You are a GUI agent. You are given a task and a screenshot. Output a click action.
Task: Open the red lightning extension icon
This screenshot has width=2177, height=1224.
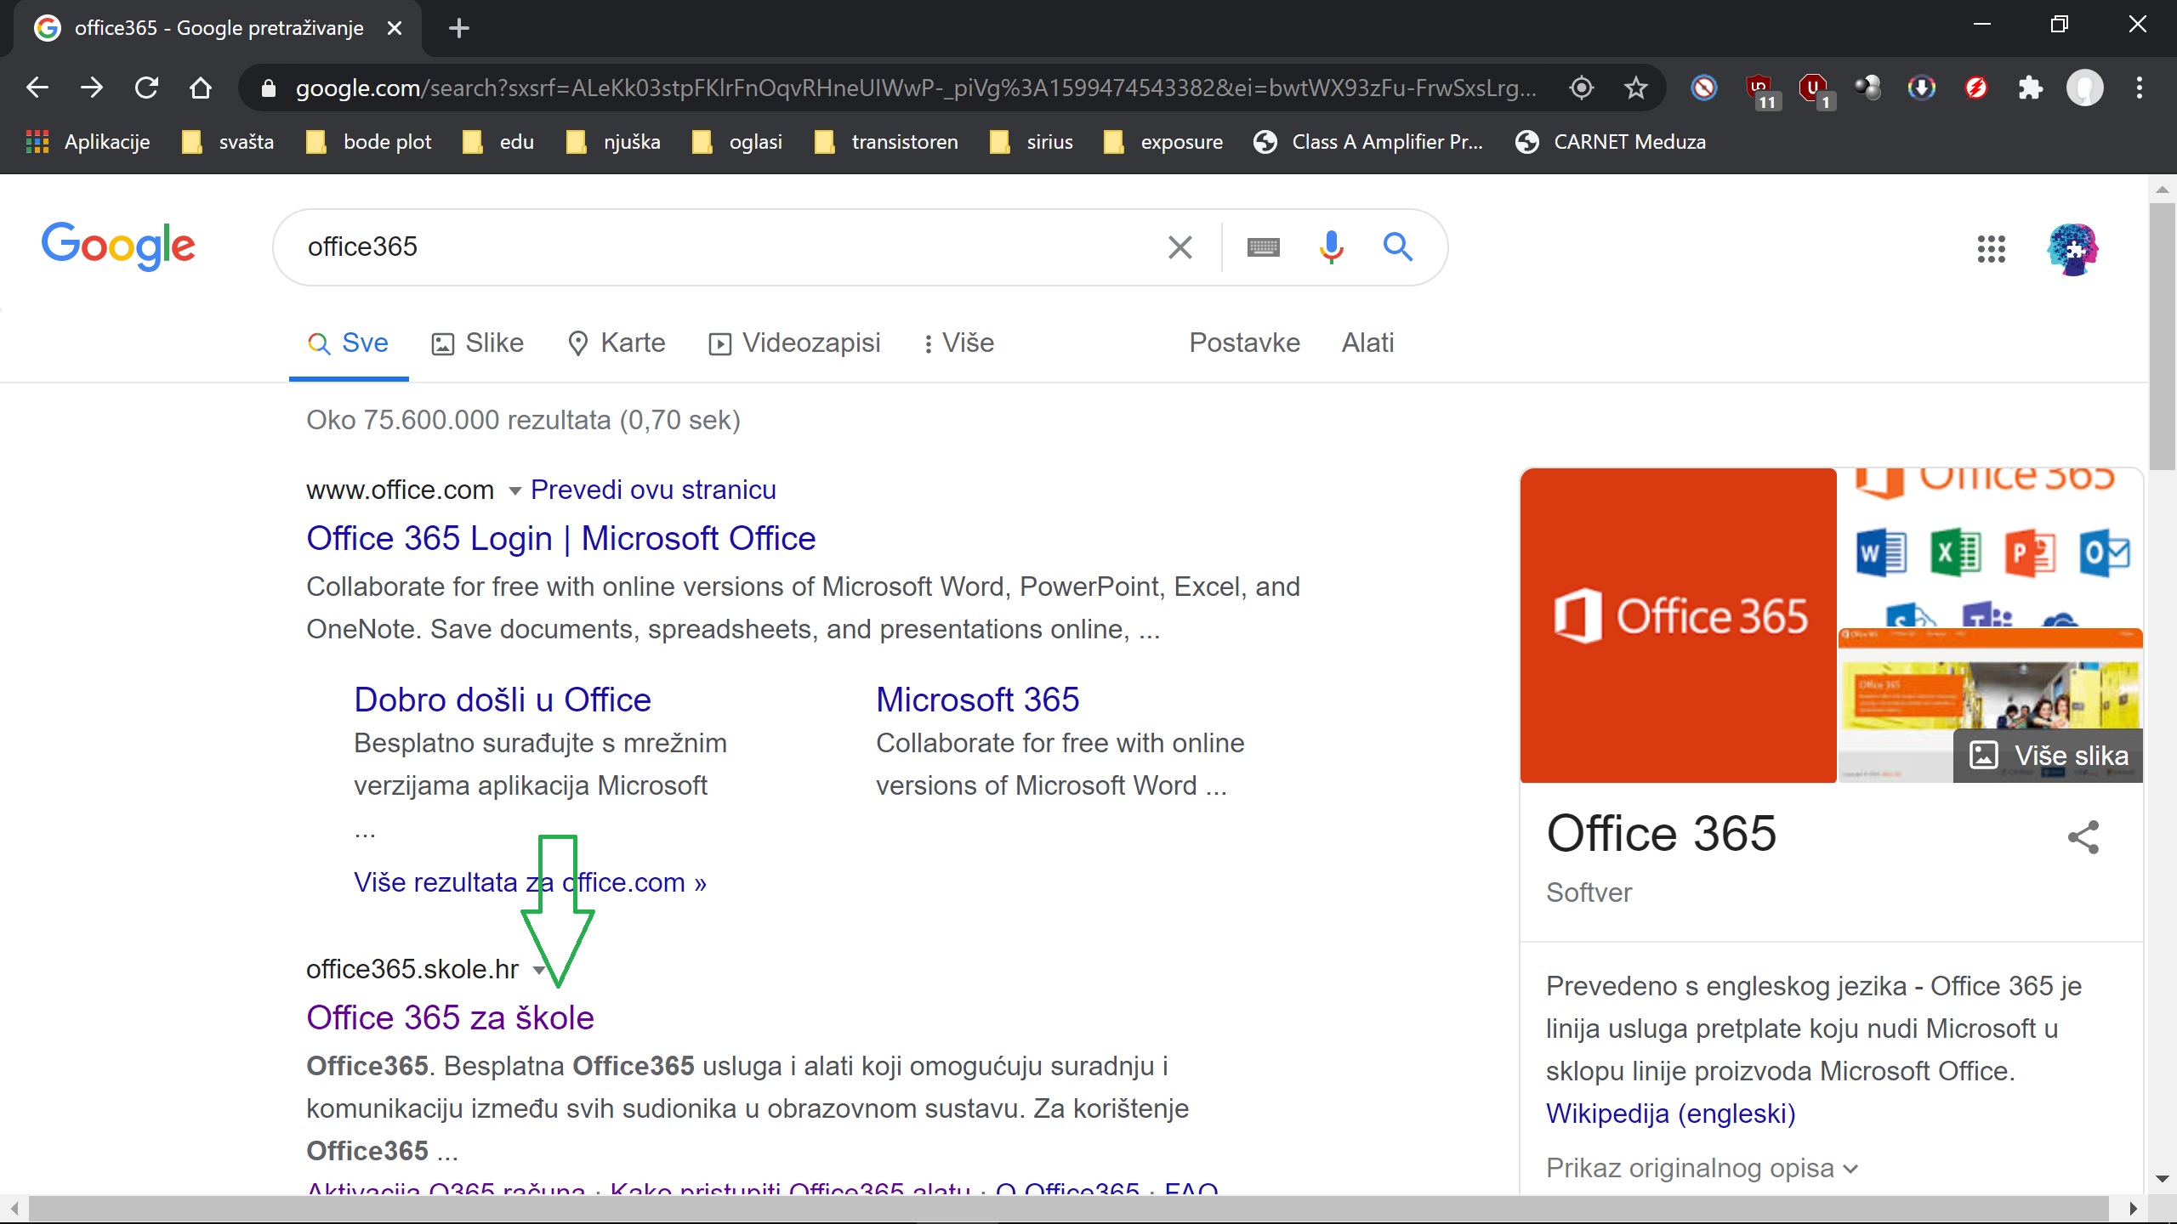[x=1976, y=88]
